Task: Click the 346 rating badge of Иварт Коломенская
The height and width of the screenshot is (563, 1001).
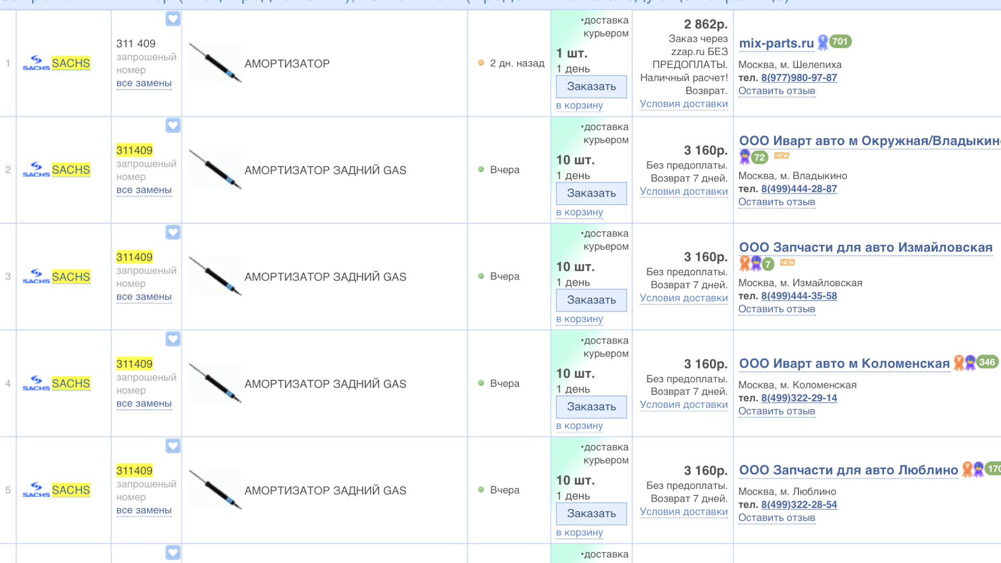Action: click(x=987, y=362)
